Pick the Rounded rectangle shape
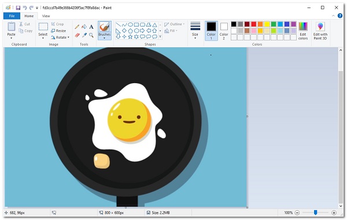This screenshot has width=347, height=220. (x=142, y=25)
